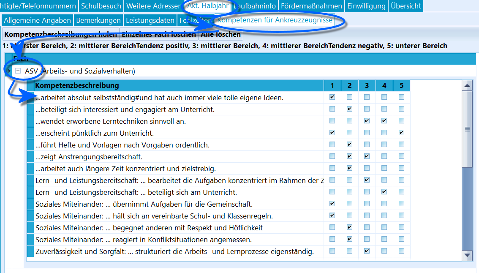
Task: Select Kompetenzen für Ankreuzzeugnisse subtab
Action: [275, 20]
